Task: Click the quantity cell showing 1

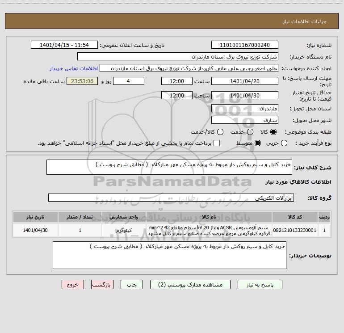Action: [x=80, y=230]
